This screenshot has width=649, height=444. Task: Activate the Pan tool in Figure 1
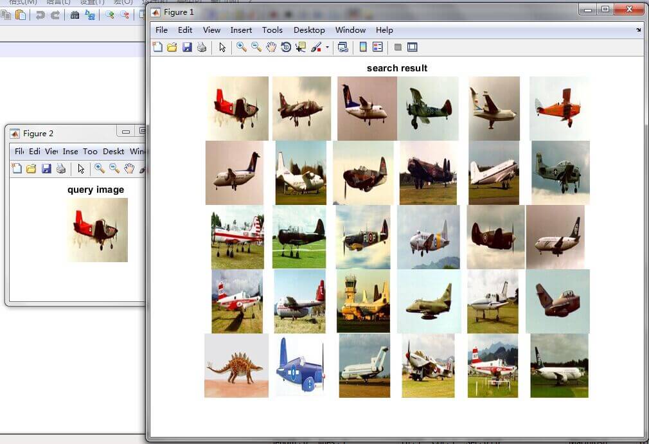point(271,47)
